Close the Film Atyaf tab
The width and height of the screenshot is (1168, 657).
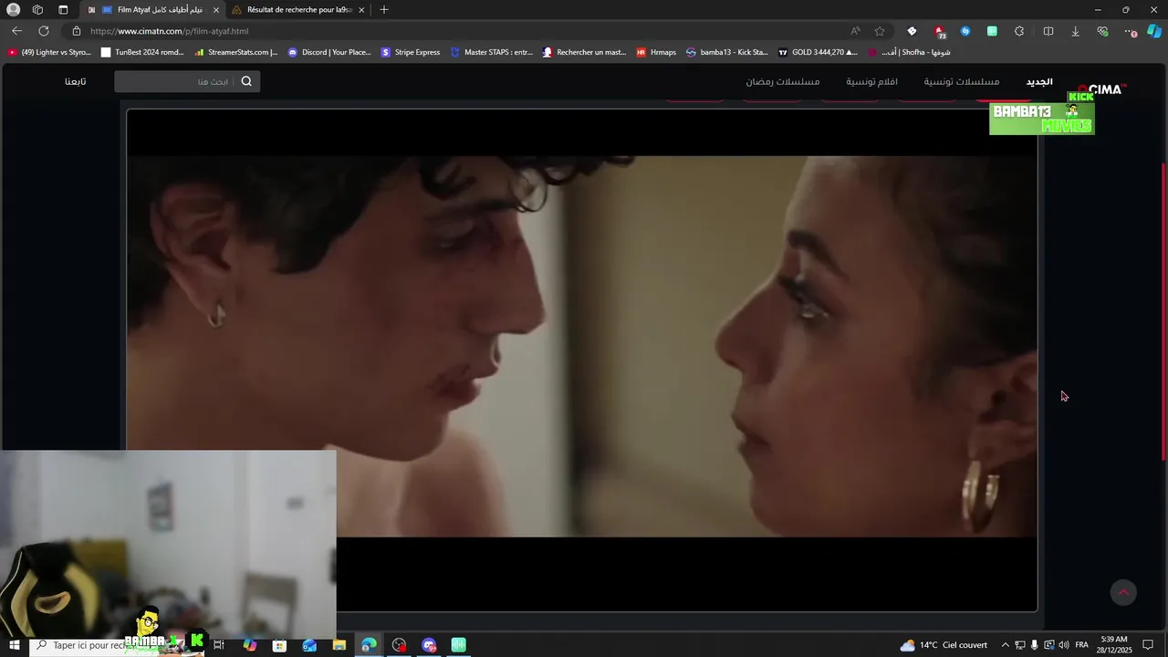tap(216, 10)
